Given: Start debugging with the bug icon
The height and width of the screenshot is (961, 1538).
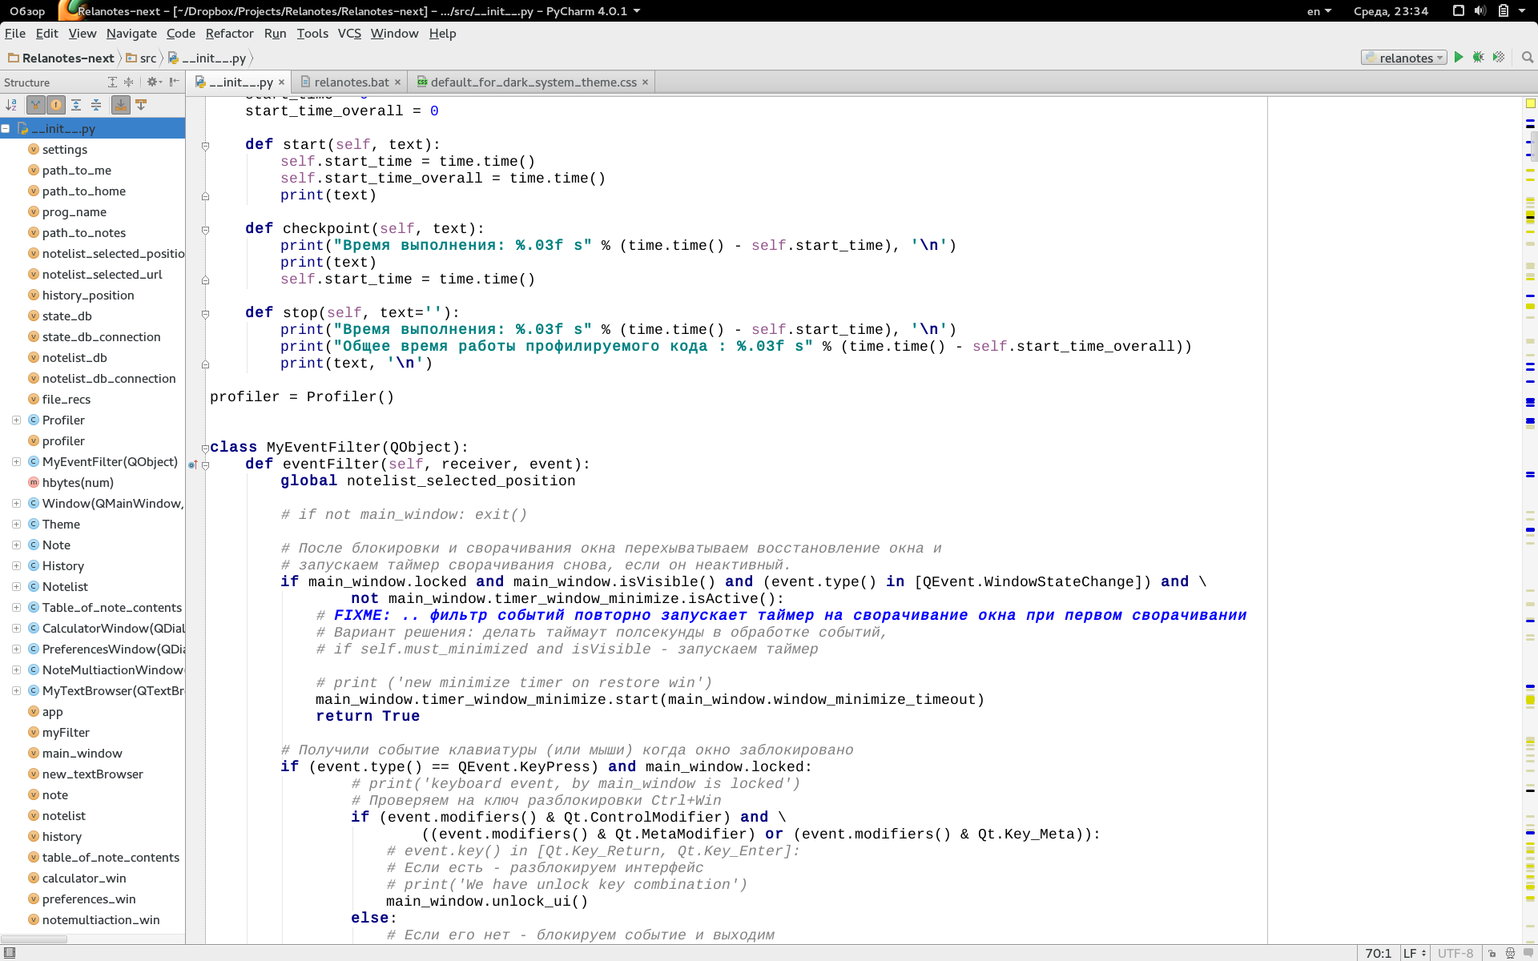Looking at the screenshot, I should tap(1479, 58).
